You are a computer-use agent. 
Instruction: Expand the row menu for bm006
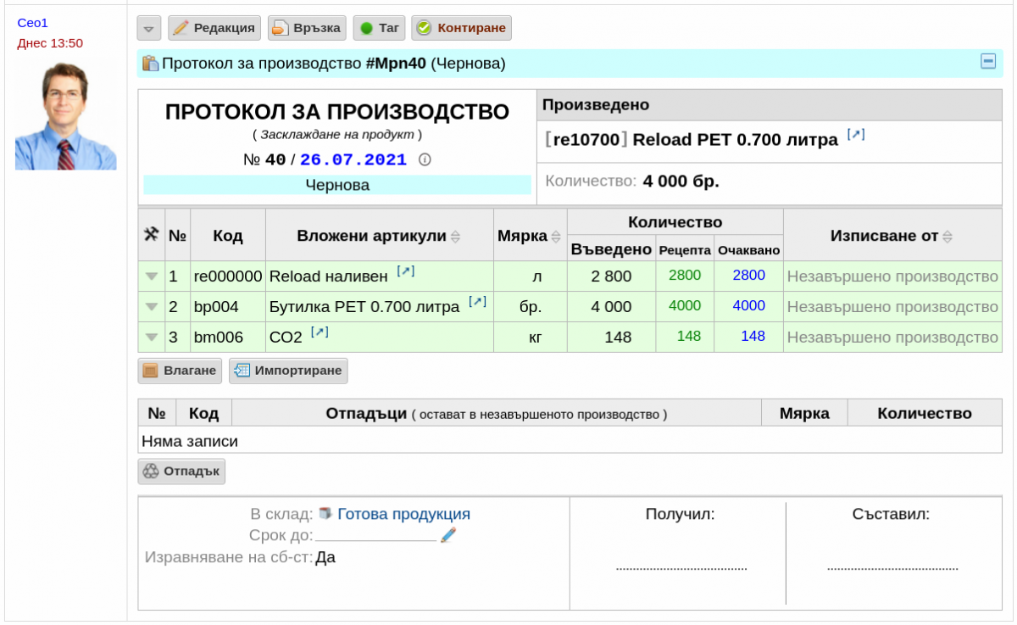[x=152, y=338]
